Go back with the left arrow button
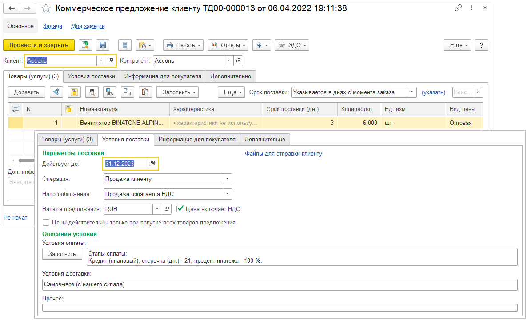527x320 pixels. tap(12, 8)
